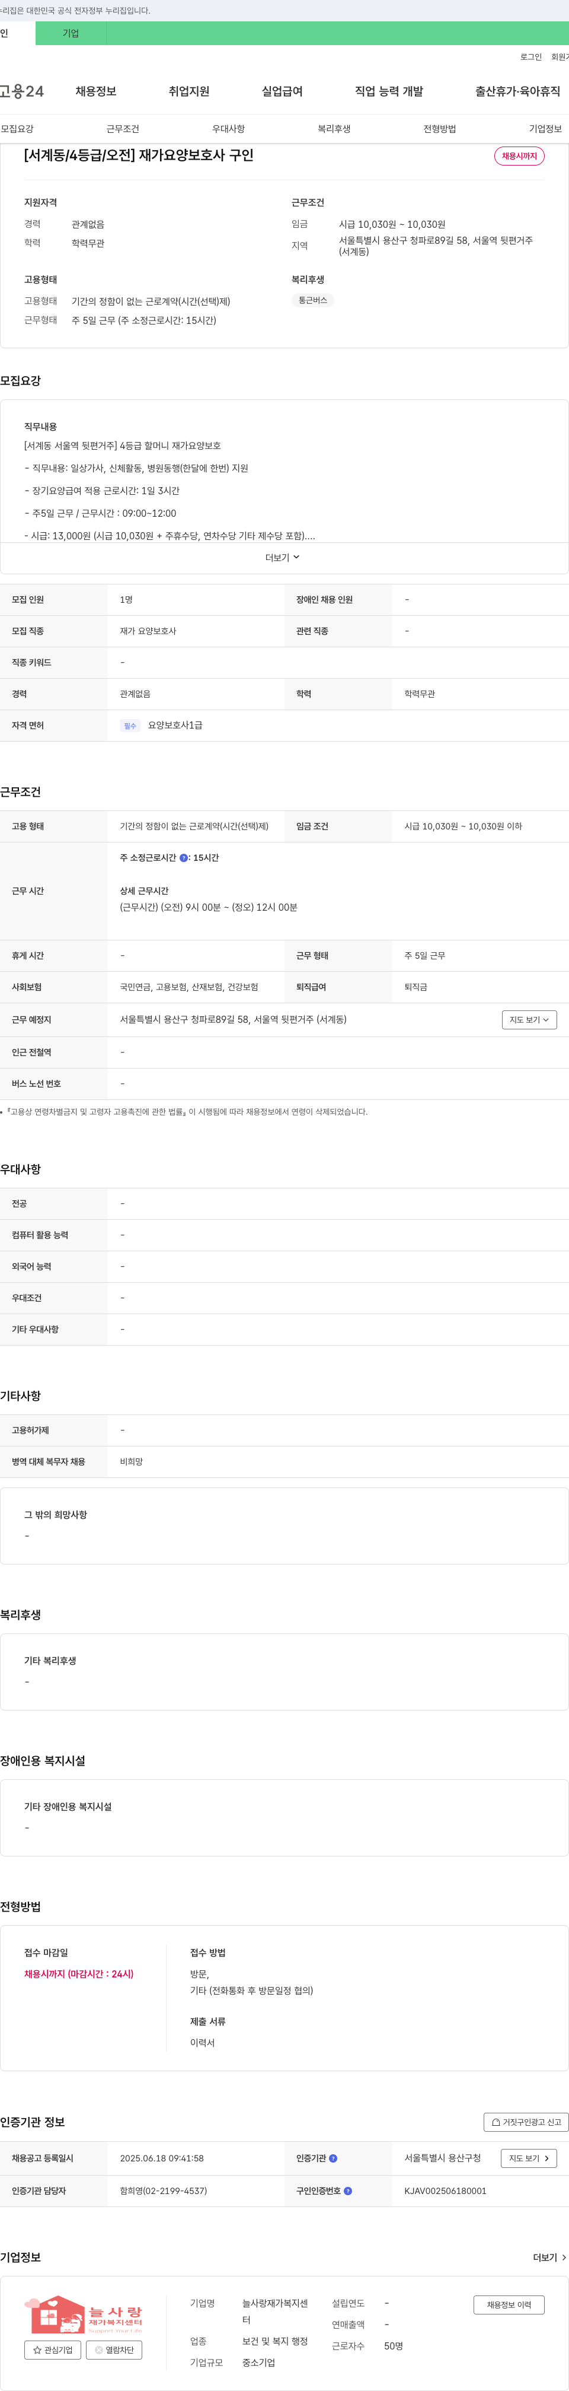Switch to the 기업 tab at top

click(71, 33)
